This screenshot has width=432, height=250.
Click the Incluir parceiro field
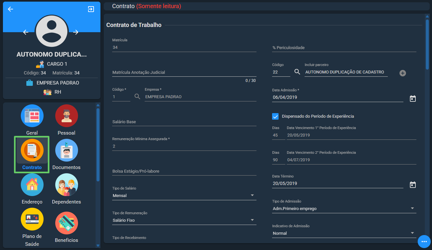click(346, 72)
